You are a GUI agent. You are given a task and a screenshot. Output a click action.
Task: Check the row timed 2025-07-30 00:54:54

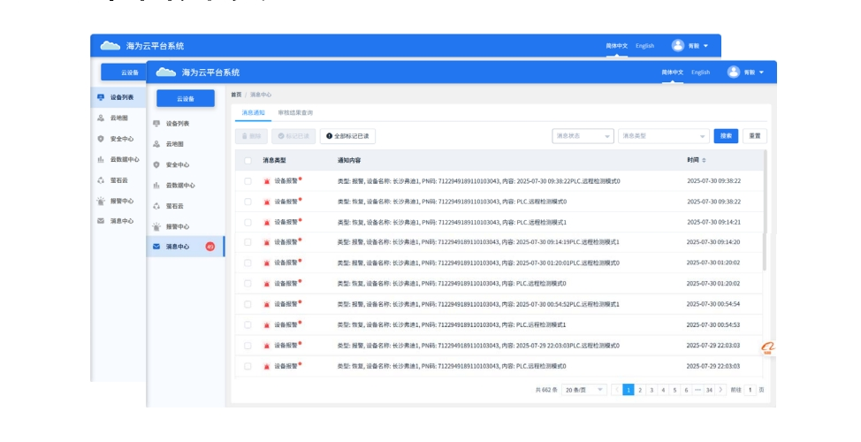(x=248, y=304)
